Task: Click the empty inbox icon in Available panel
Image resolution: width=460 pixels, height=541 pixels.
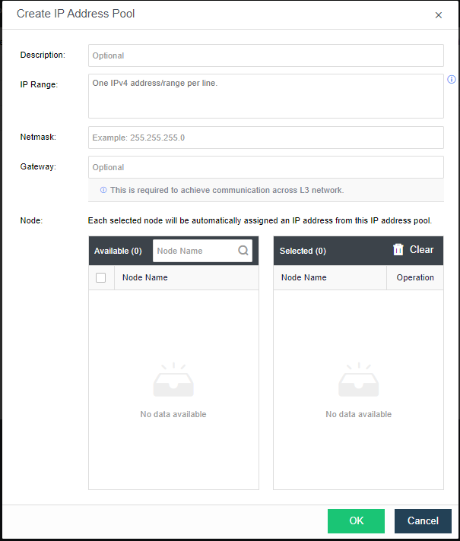Action: [x=173, y=381]
